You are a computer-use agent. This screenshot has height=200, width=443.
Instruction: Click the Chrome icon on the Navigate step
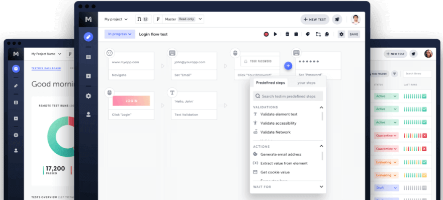pyautogui.click(x=109, y=53)
